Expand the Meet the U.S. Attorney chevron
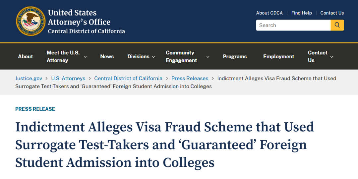The image size is (358, 179). [85, 57]
